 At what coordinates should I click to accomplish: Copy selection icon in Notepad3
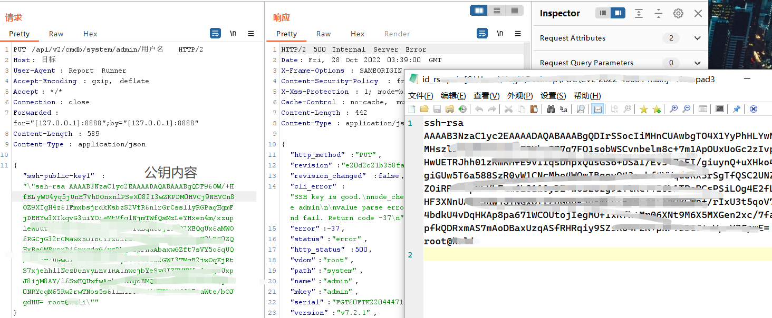pyautogui.click(x=521, y=109)
